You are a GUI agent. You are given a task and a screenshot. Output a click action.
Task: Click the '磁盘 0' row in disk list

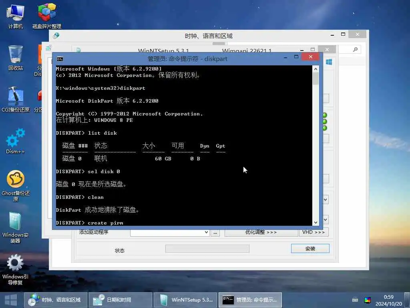[131, 159]
